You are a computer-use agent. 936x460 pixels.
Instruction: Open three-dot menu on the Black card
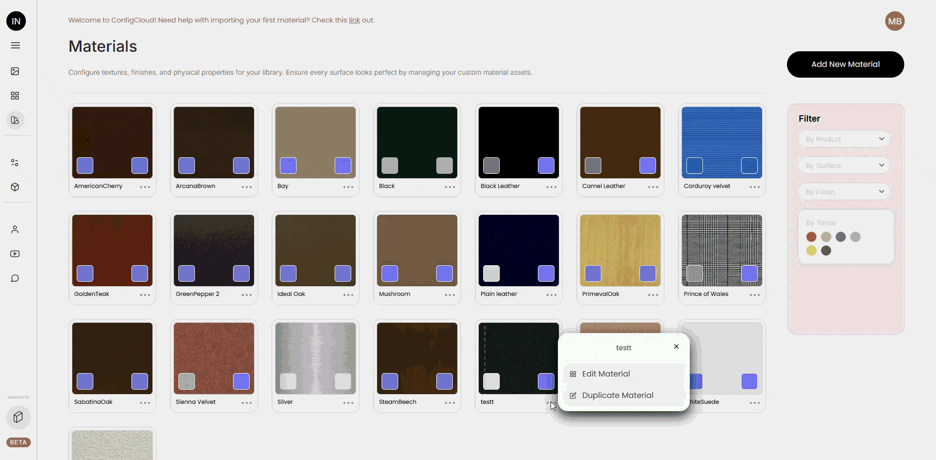(450, 187)
